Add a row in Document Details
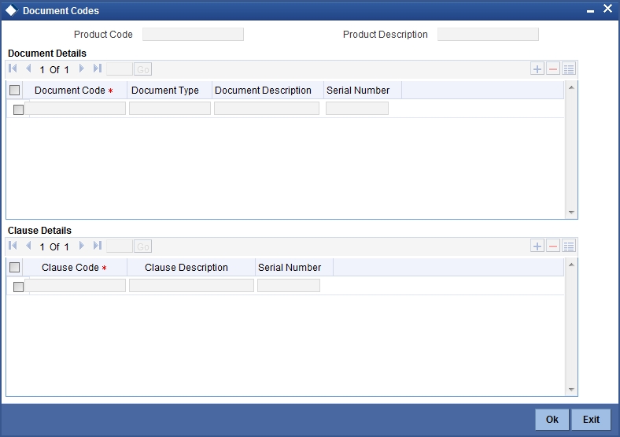The height and width of the screenshot is (437, 620). 537,69
